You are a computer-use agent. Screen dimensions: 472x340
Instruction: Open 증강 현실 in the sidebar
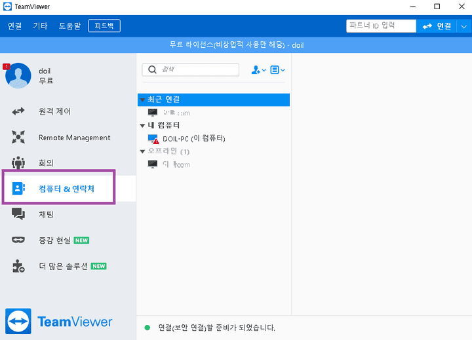pos(54,240)
